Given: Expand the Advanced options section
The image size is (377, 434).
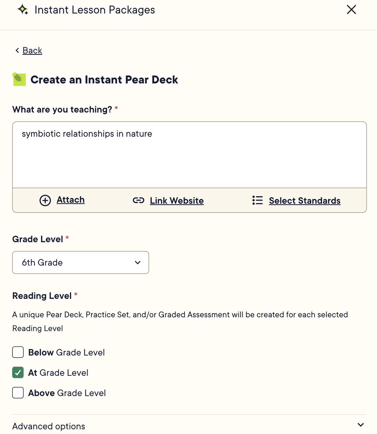Looking at the screenshot, I should point(48,426).
